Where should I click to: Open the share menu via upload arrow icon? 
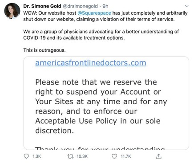(x=158, y=156)
